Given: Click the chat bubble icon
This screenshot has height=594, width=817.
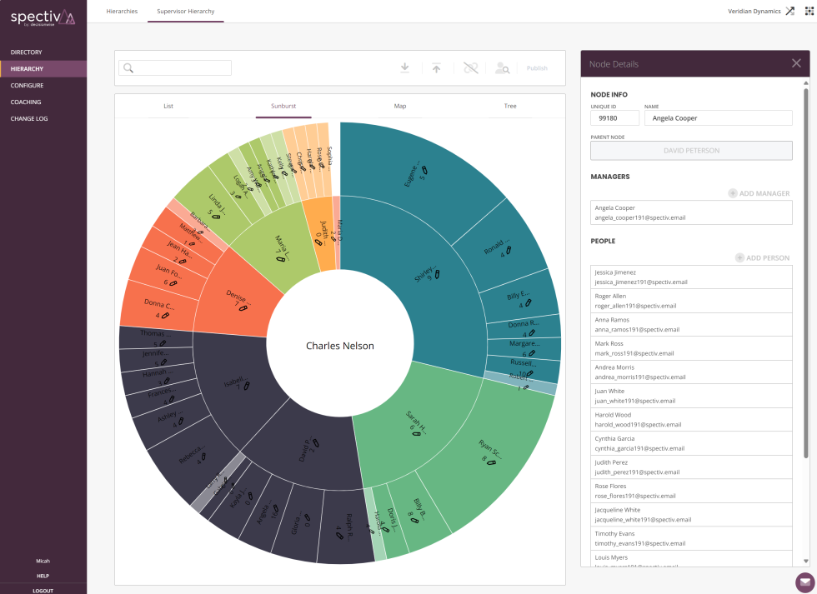Looking at the screenshot, I should 804,582.
